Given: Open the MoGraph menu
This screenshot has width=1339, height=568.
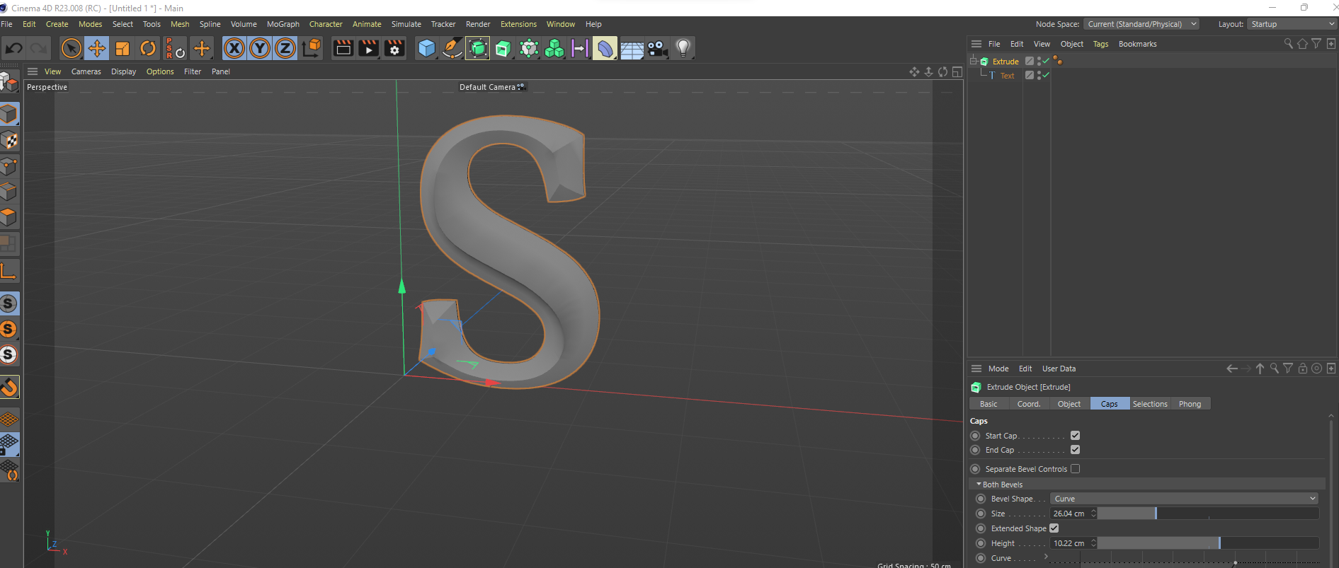Looking at the screenshot, I should click(x=283, y=24).
